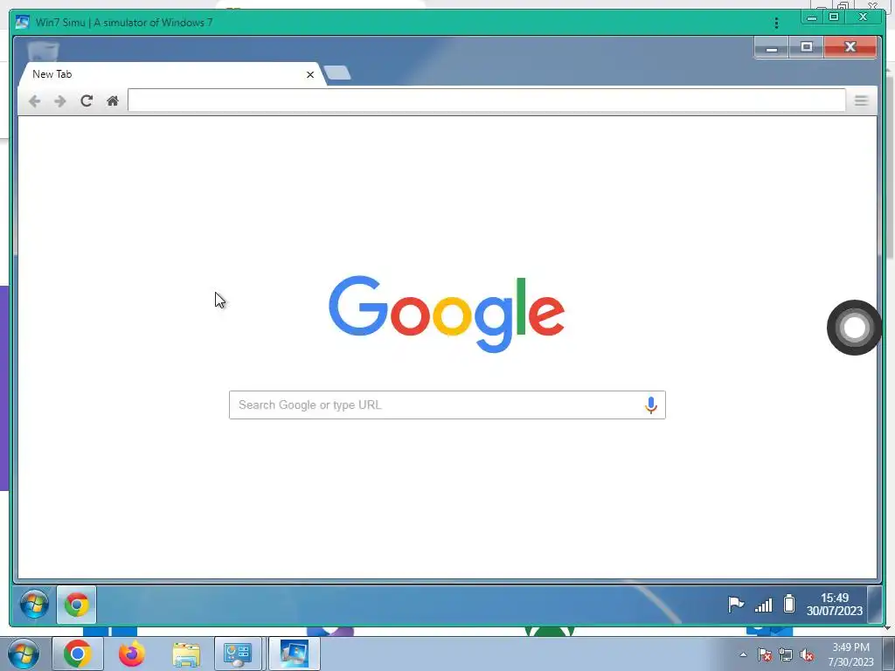Click simulator Show desktop strip
Image resolution: width=895 pixels, height=671 pixels.
point(874,605)
